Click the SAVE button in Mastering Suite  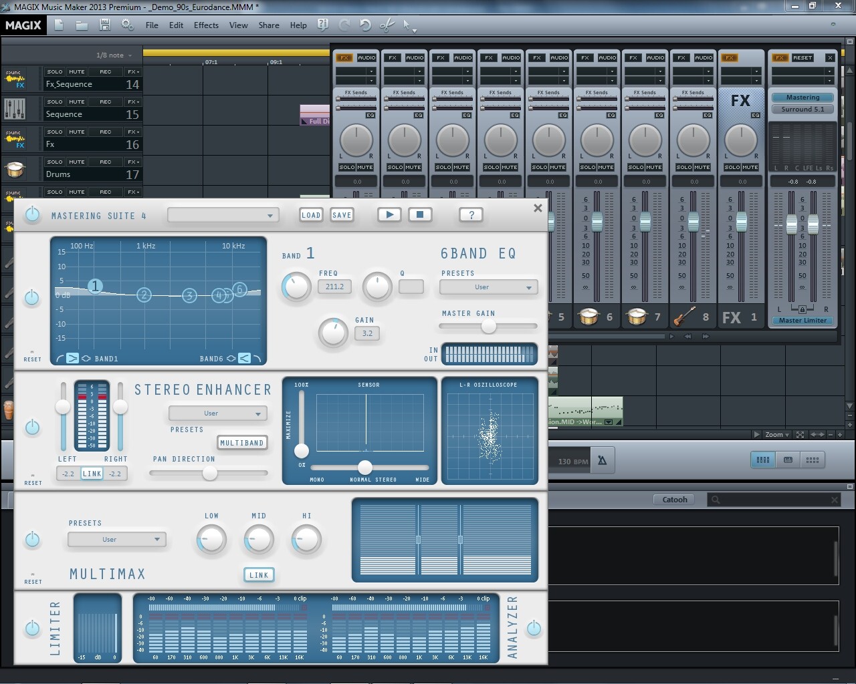(342, 214)
